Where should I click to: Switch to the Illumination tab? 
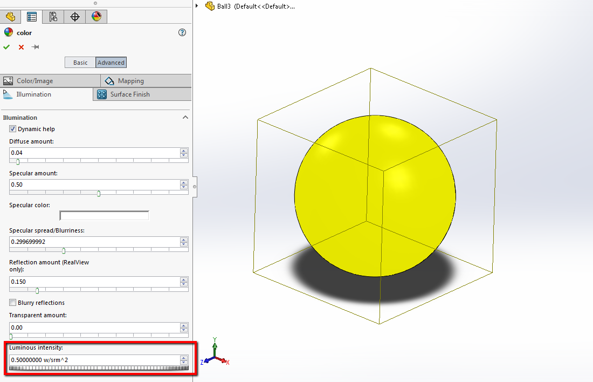[46, 94]
